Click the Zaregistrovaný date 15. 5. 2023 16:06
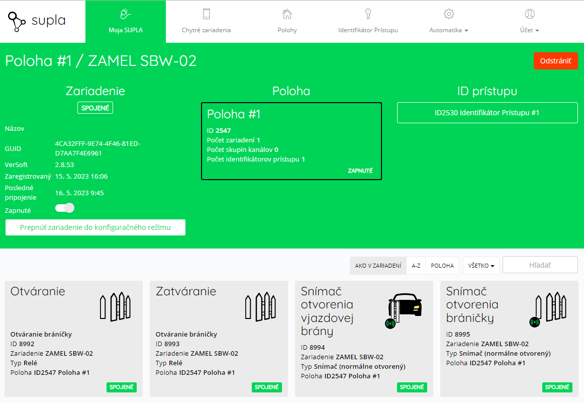The height and width of the screenshot is (403, 584). [81, 176]
